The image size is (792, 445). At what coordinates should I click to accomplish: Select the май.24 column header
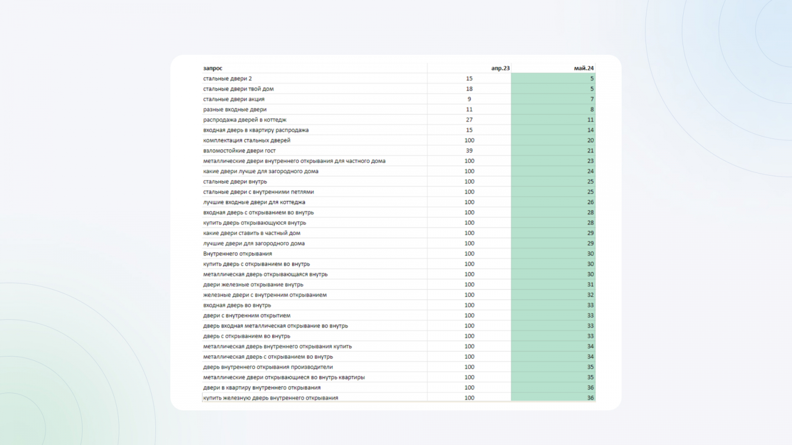553,68
